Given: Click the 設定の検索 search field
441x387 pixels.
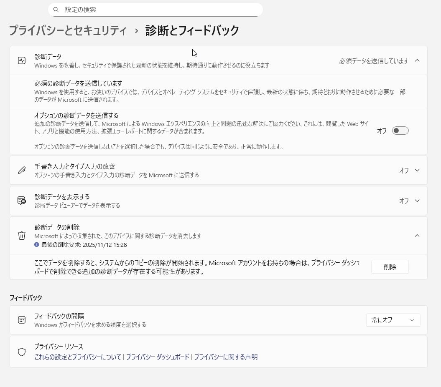Looking at the screenshot, I should [x=159, y=10].
